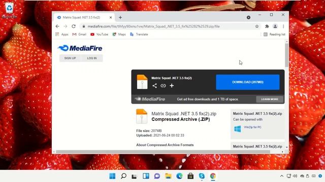Click the DOWNLOAD (207MB) button

tap(248, 82)
